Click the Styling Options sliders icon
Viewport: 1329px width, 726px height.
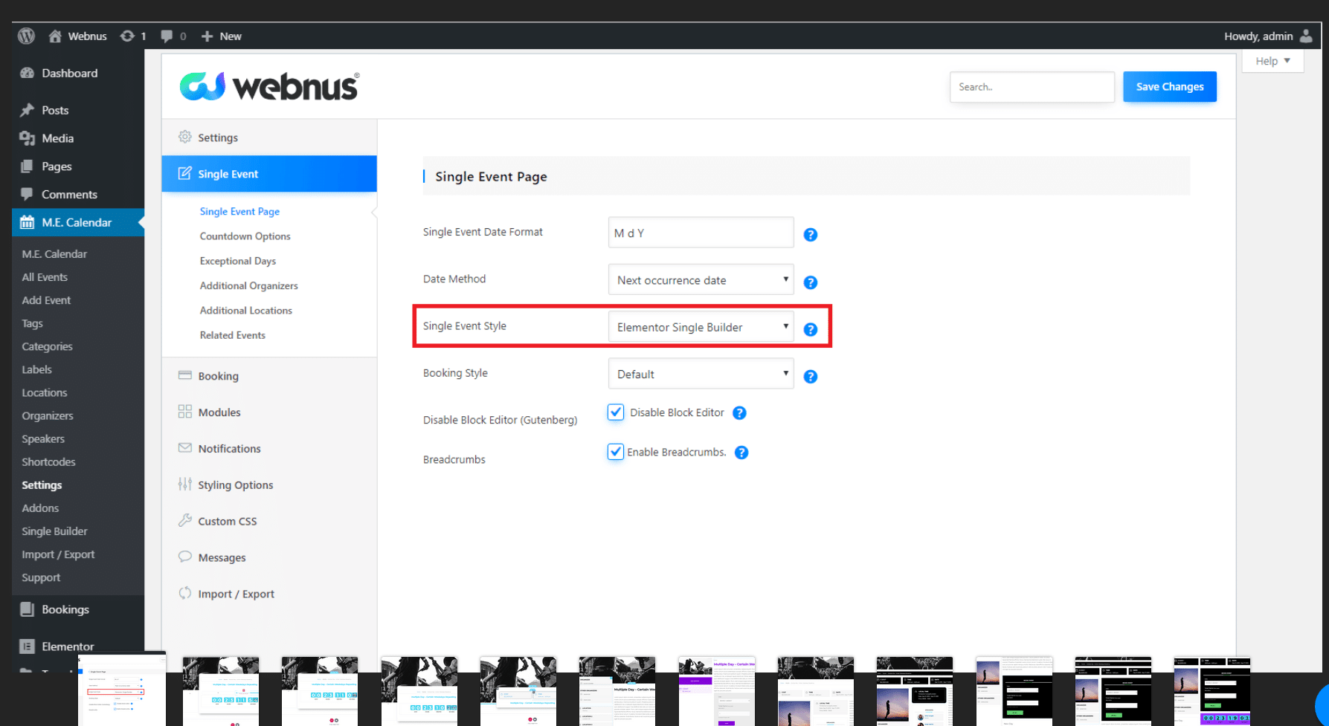tap(184, 484)
